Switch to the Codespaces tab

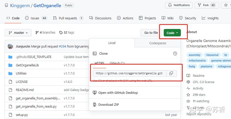pyautogui.click(x=158, y=43)
